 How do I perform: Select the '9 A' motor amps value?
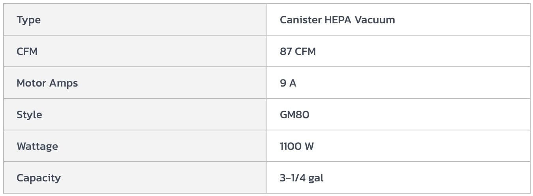click(288, 83)
